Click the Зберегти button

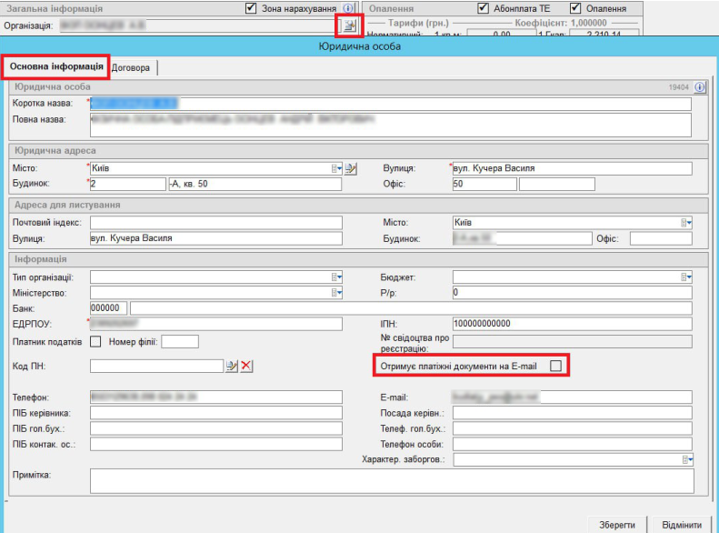616,525
